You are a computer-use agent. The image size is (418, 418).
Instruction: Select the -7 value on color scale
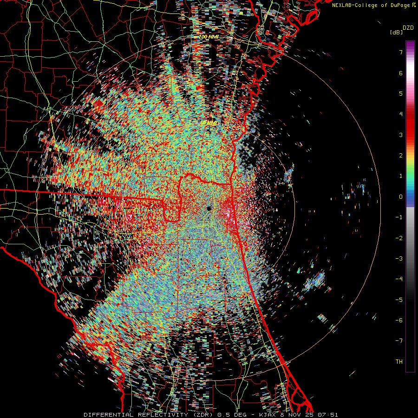(x=399, y=341)
